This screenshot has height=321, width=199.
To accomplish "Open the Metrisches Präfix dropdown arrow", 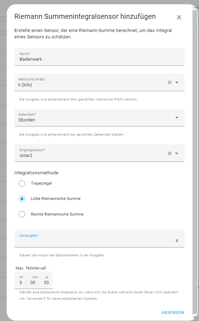I will point(177,82).
